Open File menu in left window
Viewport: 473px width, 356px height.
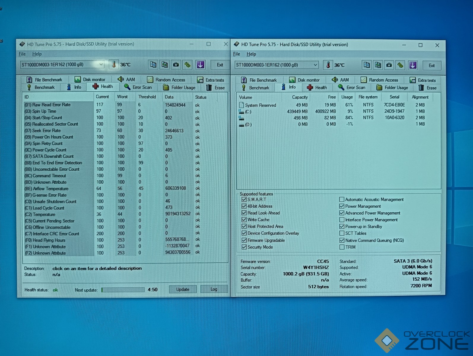click(x=22, y=54)
